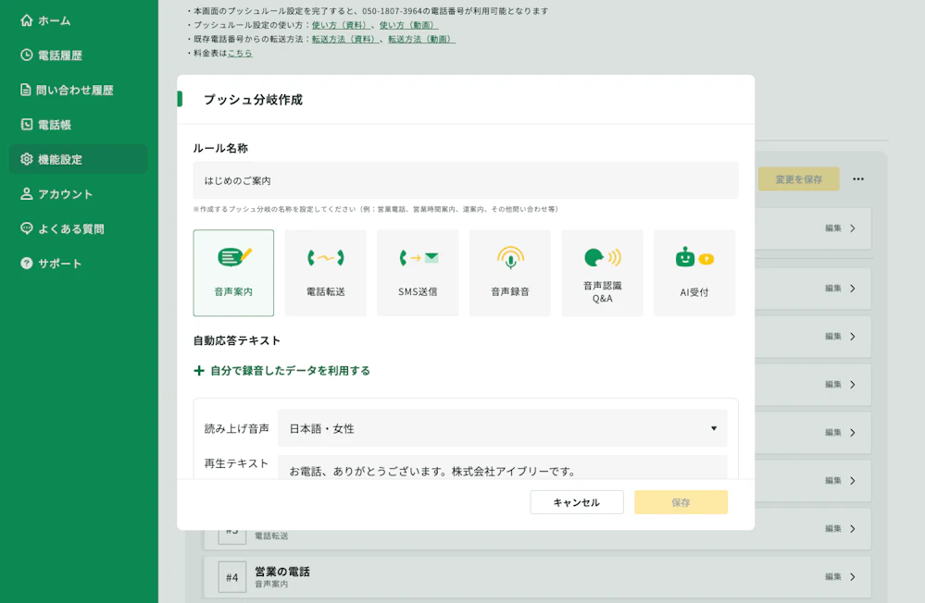Cancel the dialog with キャンセル

(576, 502)
